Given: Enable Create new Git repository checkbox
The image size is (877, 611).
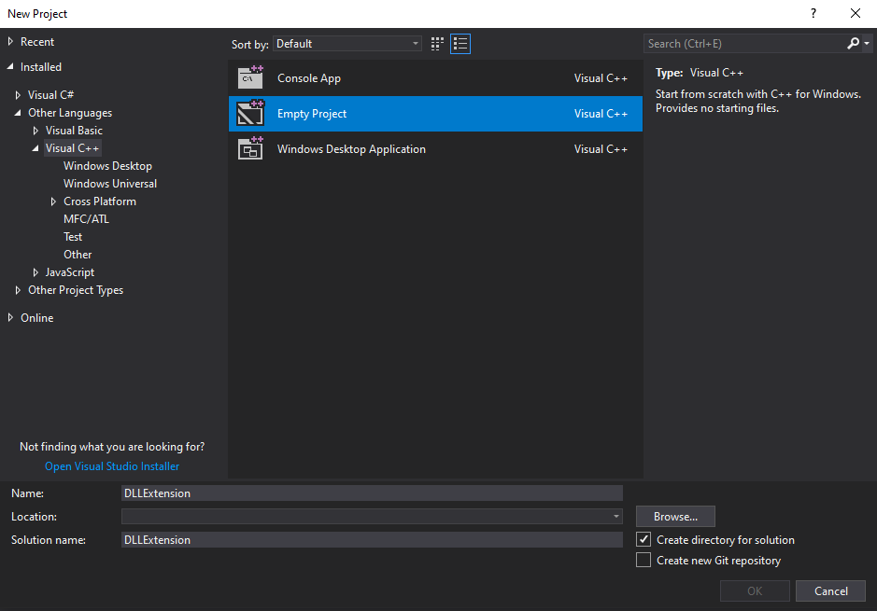Looking at the screenshot, I should pos(644,560).
